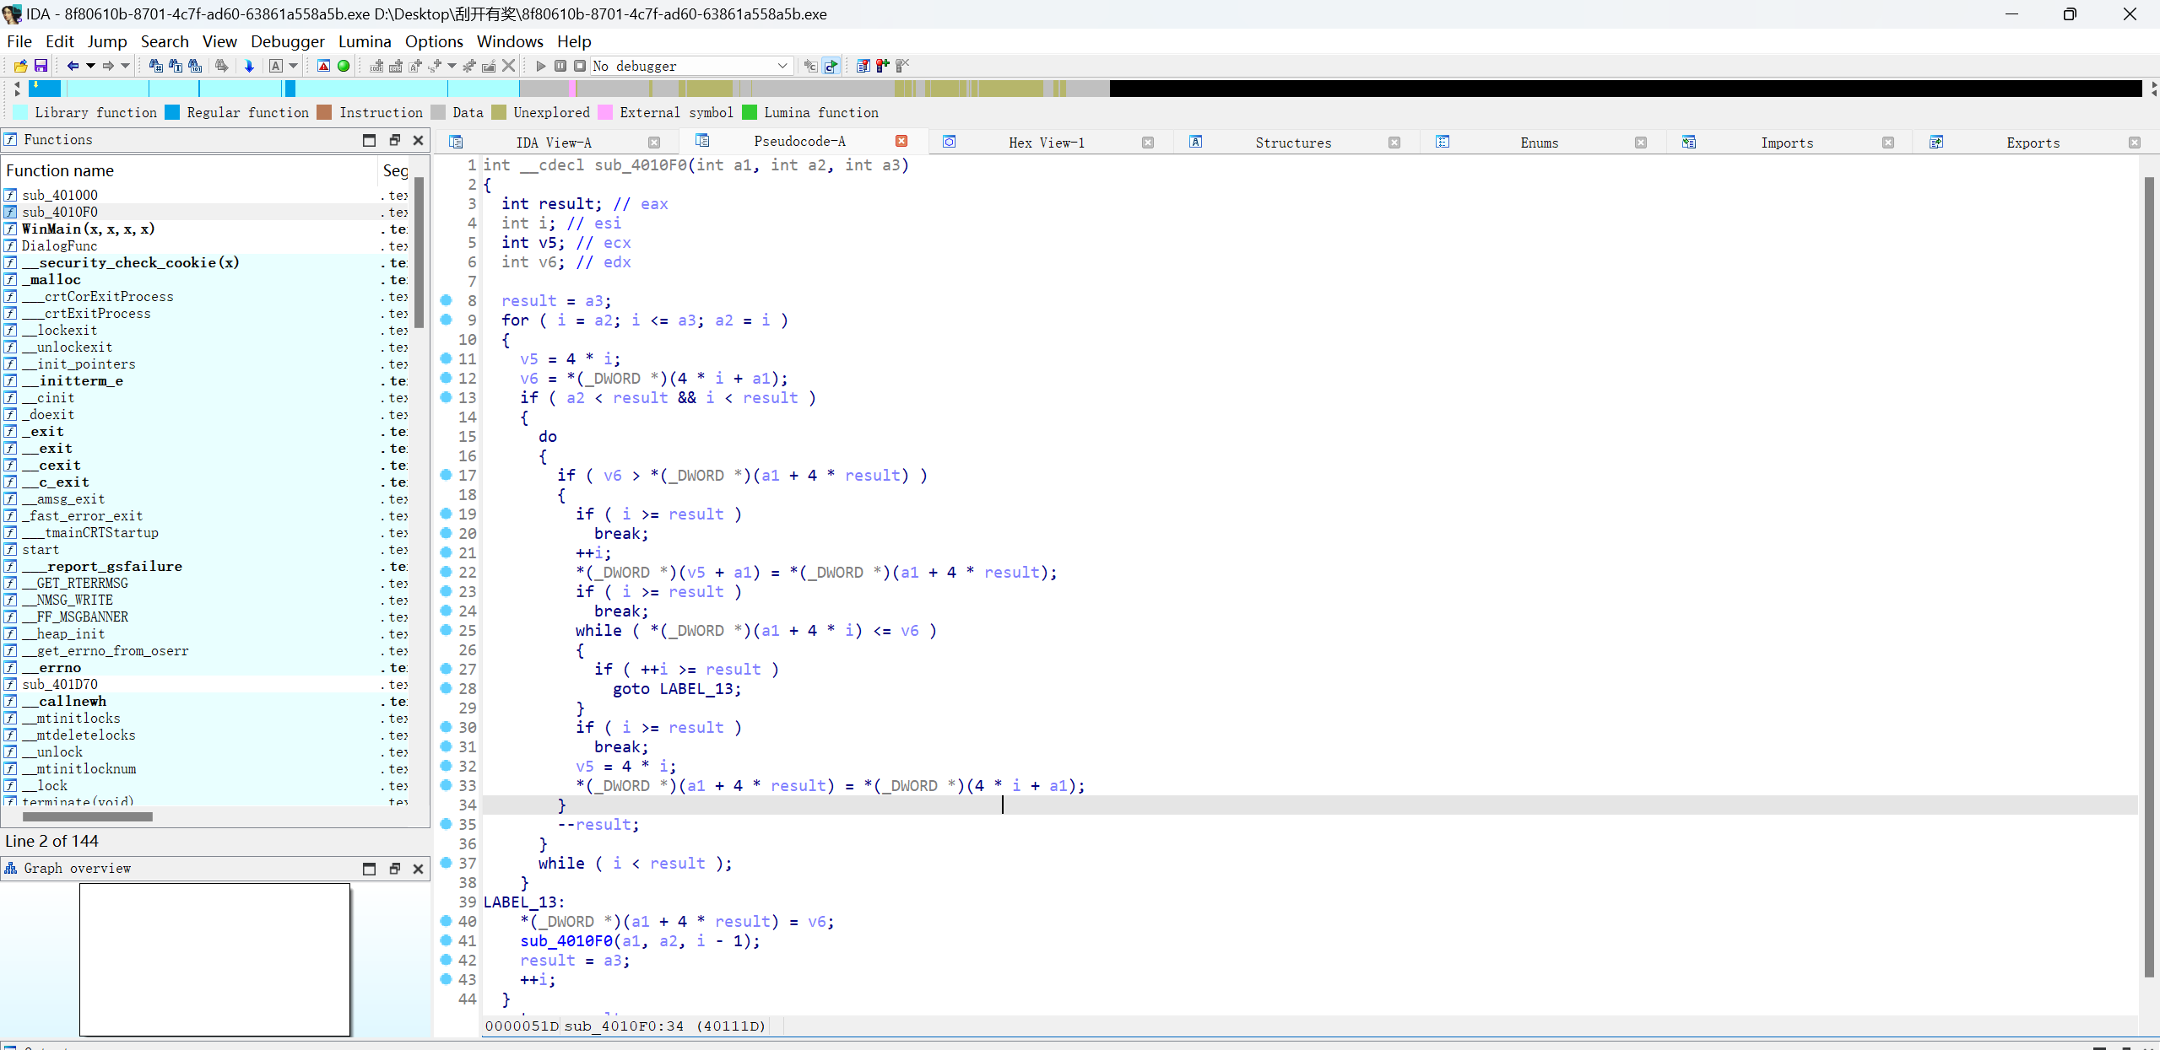Click the Terminate process stop button
The width and height of the screenshot is (2160, 1050).
pyautogui.click(x=580, y=66)
